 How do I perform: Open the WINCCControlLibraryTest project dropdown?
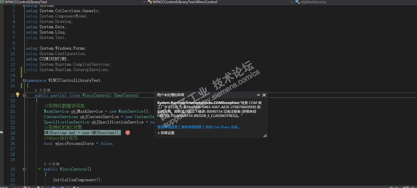(x=144, y=2)
